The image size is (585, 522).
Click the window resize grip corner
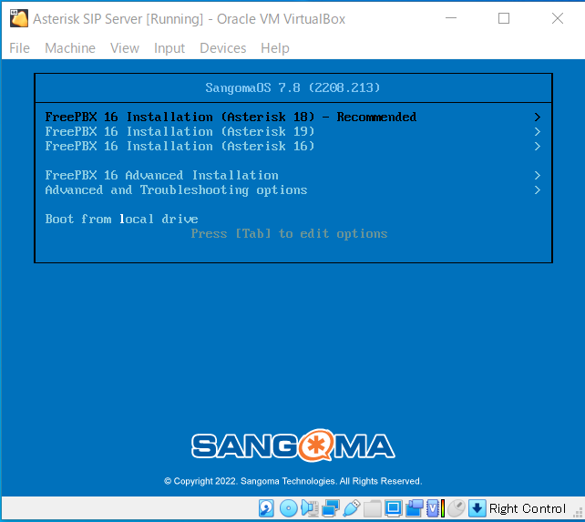(578, 514)
